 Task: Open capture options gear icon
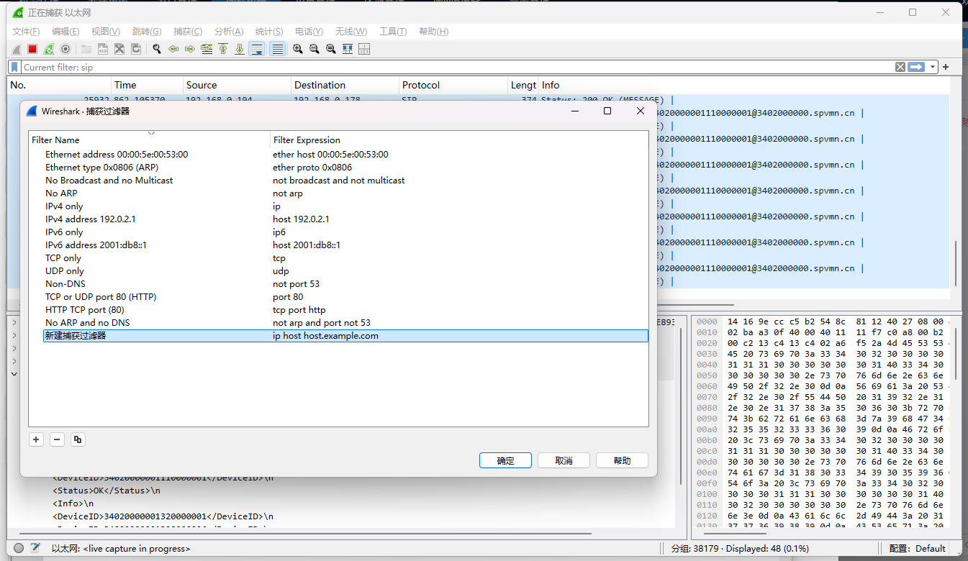[x=65, y=49]
